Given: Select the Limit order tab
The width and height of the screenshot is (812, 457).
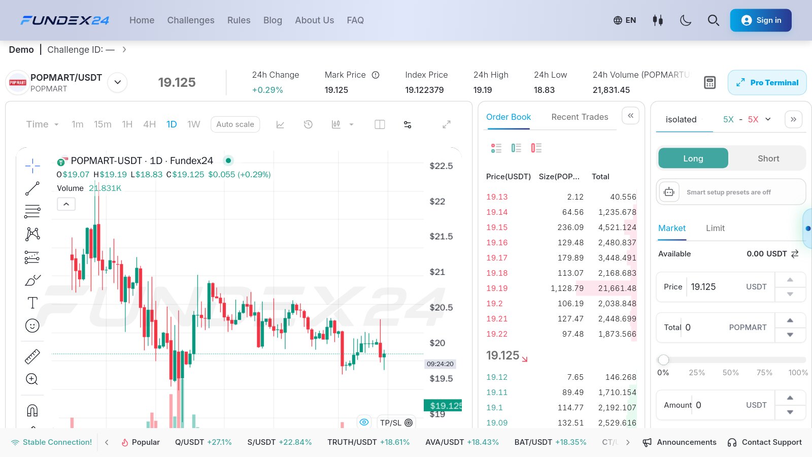Looking at the screenshot, I should (x=715, y=228).
